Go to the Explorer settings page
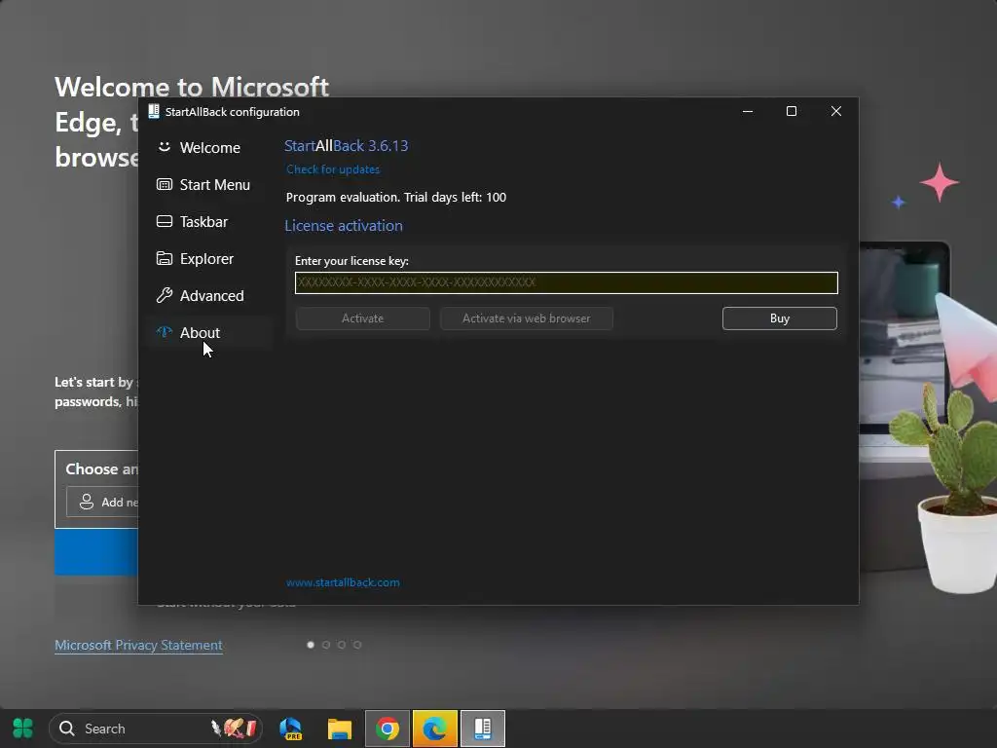This screenshot has height=748, width=997. pos(210,258)
